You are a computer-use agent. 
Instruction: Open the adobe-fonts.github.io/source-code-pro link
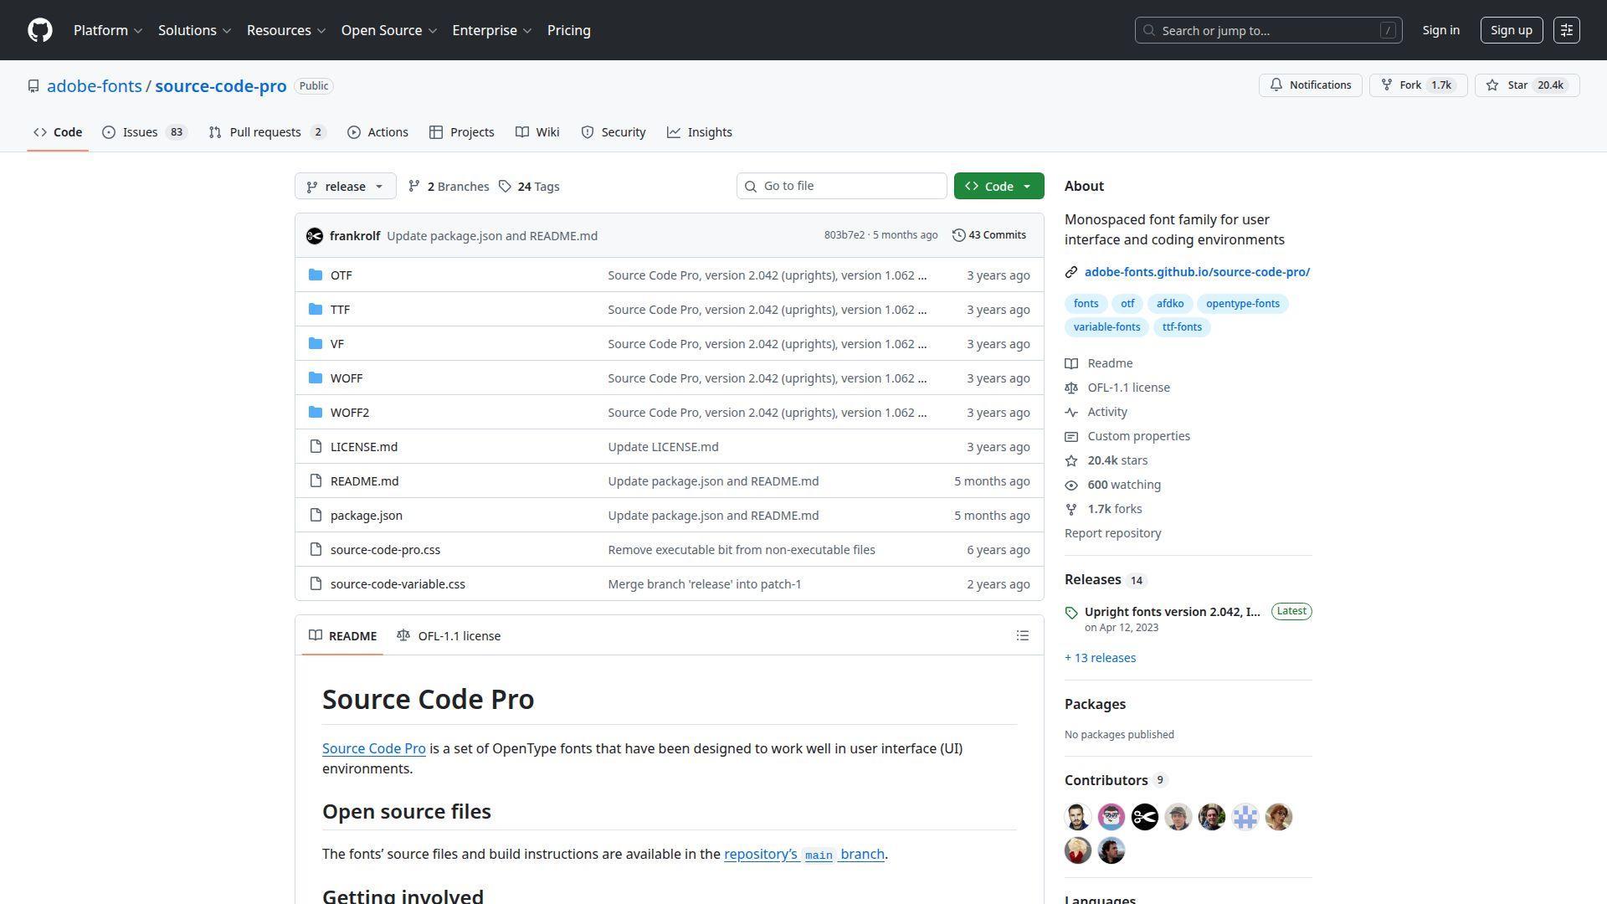[x=1197, y=271]
